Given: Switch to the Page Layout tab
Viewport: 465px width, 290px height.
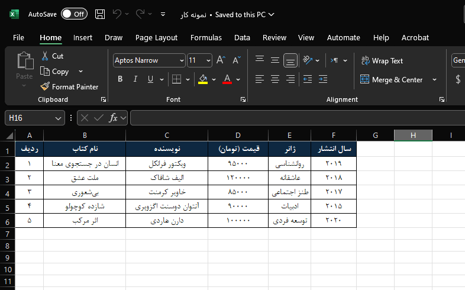Looking at the screenshot, I should pos(156,38).
